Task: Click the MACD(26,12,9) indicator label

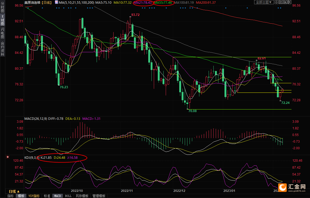Action: [36, 118]
